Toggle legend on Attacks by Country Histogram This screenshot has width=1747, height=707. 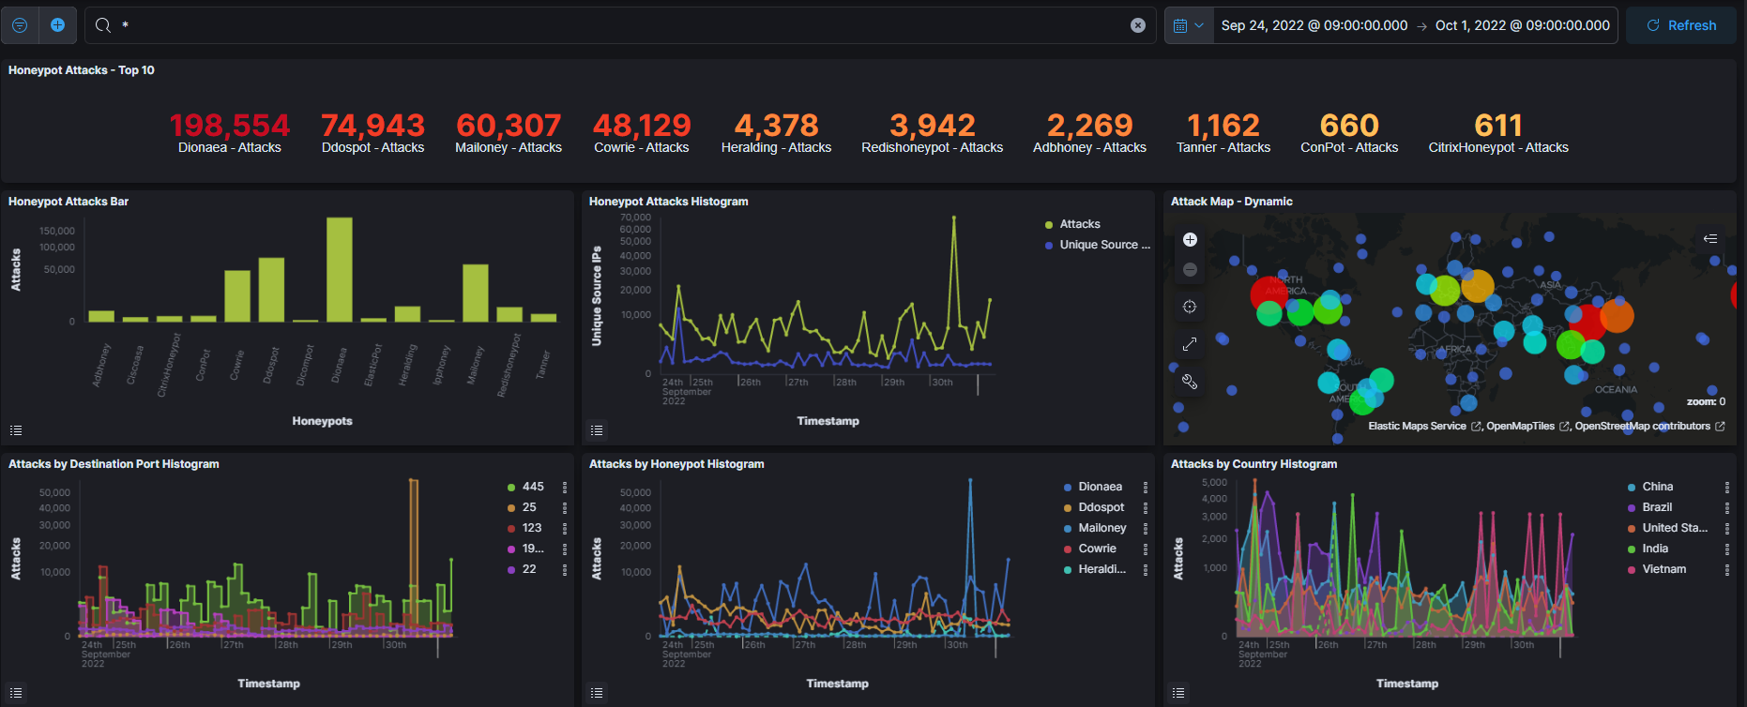tap(1178, 693)
